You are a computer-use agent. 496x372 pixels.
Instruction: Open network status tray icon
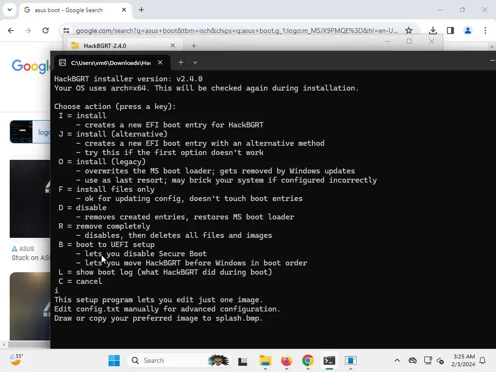pyautogui.click(x=428, y=360)
